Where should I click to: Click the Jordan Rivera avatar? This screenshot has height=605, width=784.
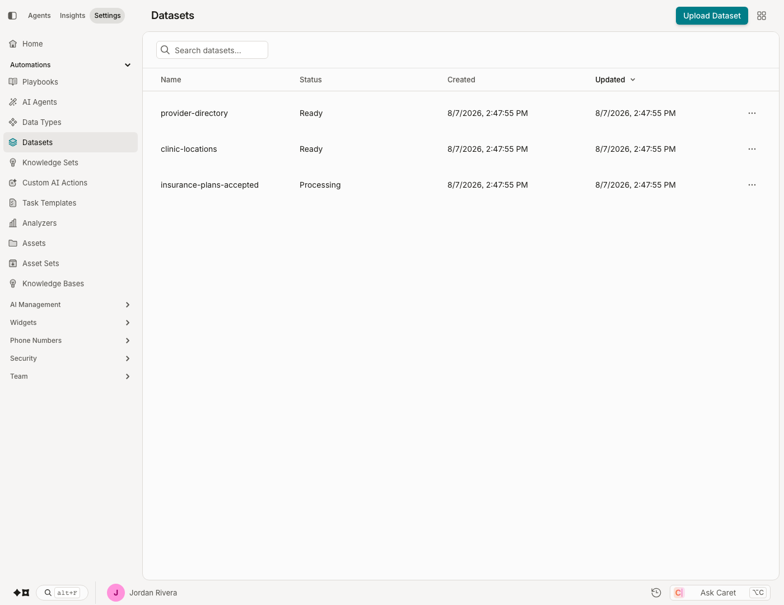(x=116, y=593)
